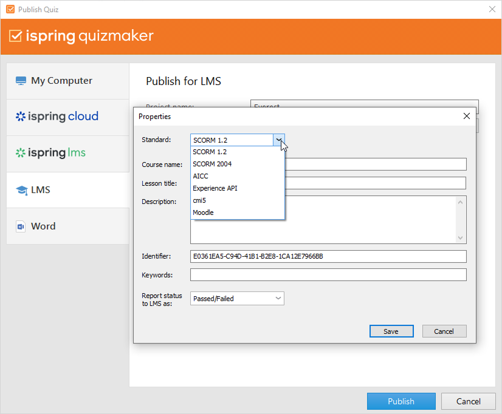Close the Properties dialog with X
Image resolution: width=502 pixels, height=414 pixels.
467,116
